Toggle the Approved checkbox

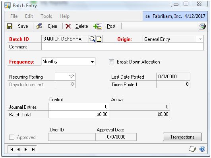(x=12, y=137)
